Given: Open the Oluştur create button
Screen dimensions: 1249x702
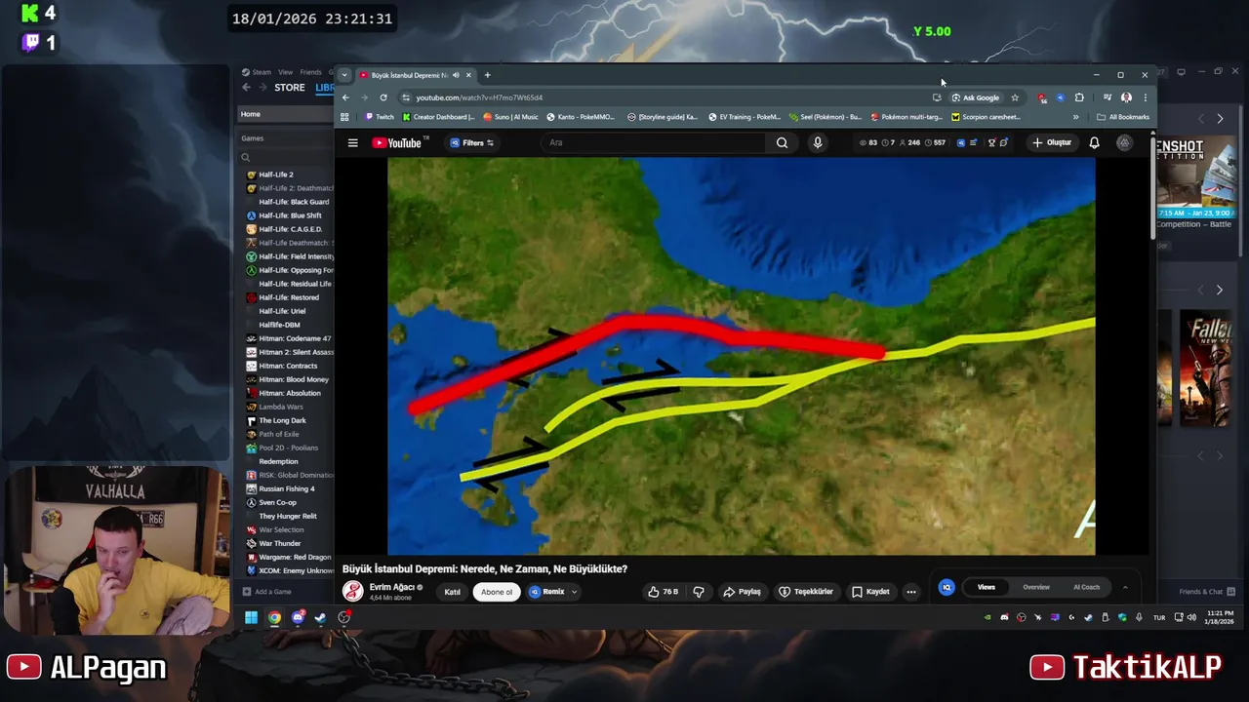Looking at the screenshot, I should tap(1052, 142).
